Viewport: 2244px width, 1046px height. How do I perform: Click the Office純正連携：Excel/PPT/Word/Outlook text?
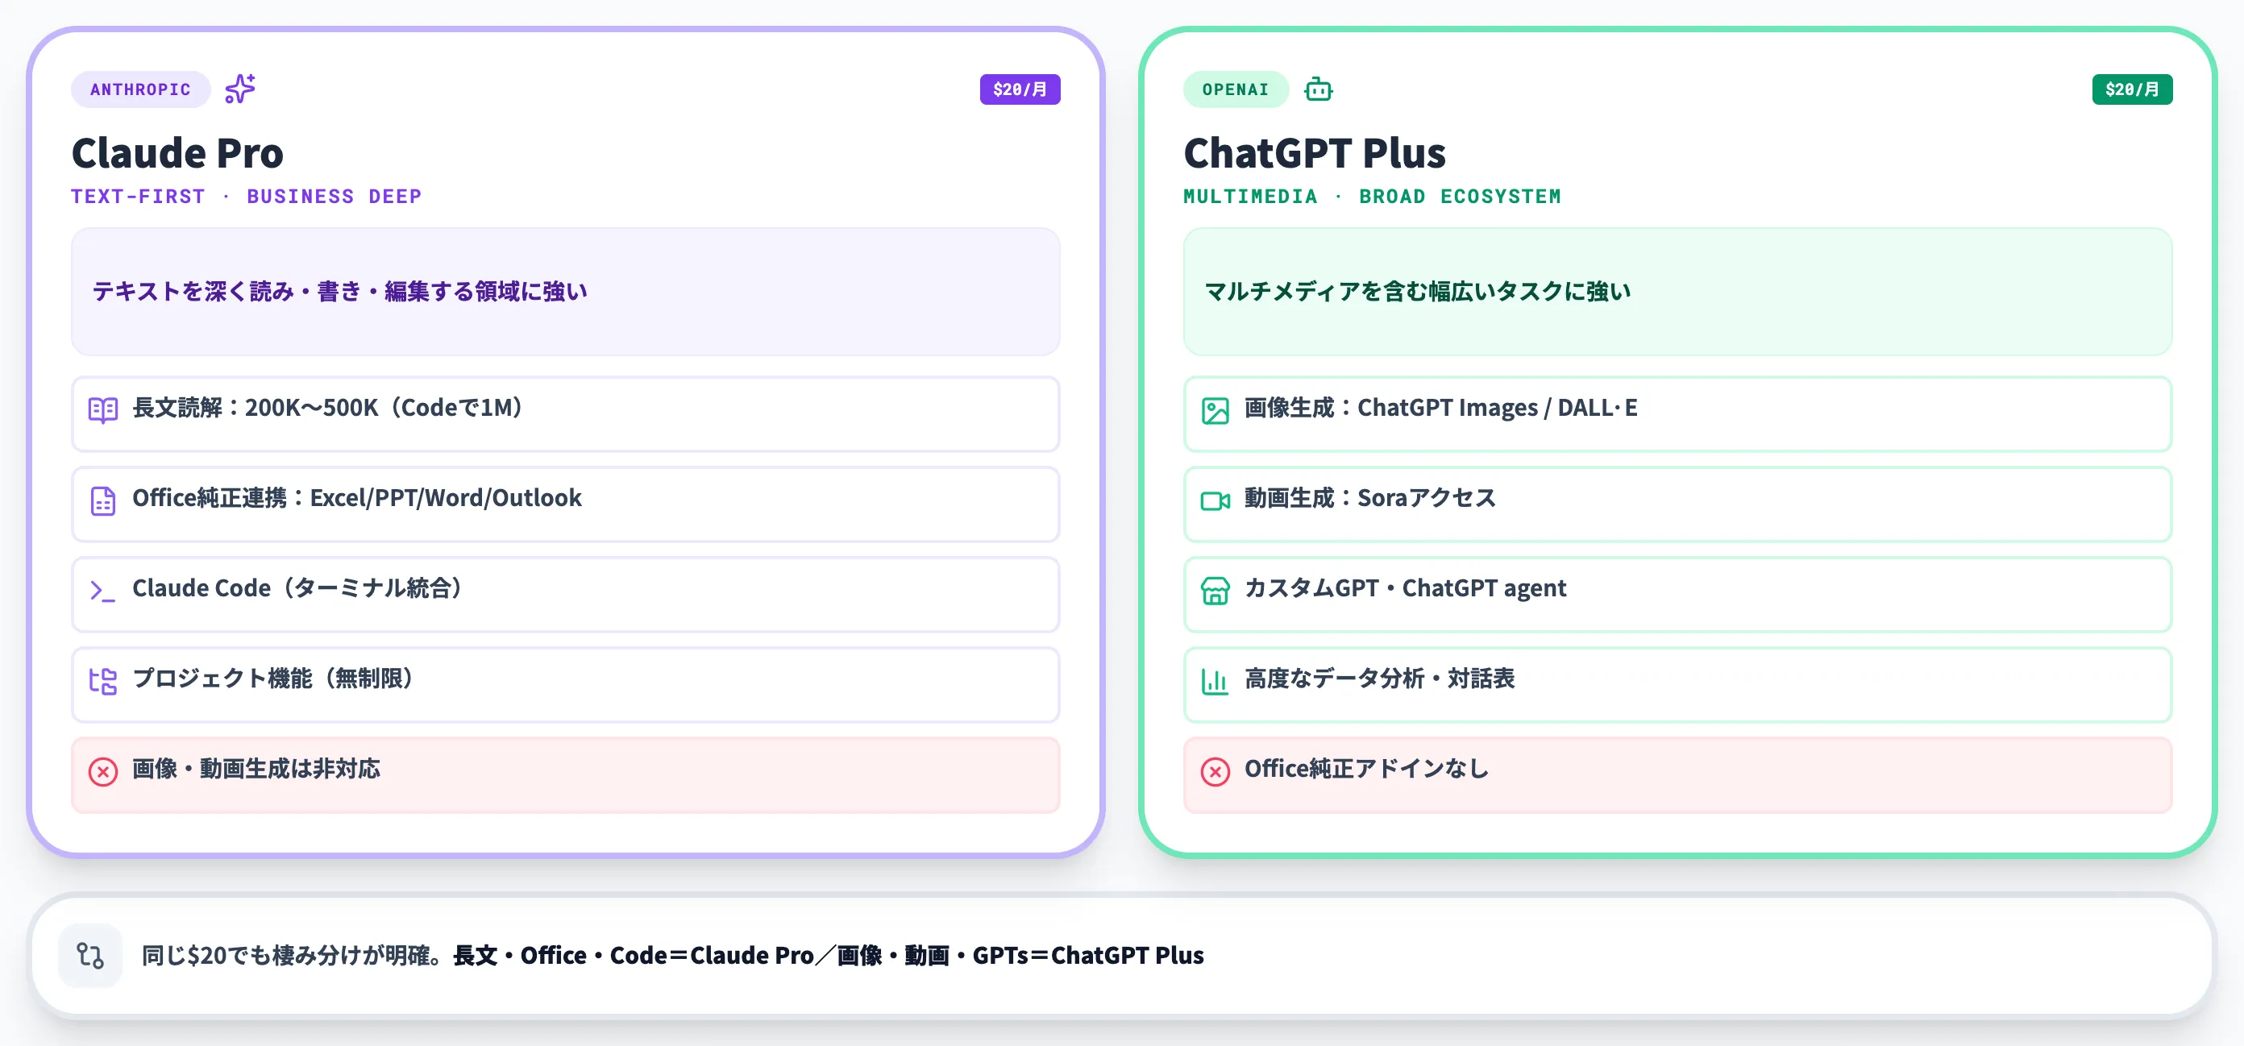(357, 497)
